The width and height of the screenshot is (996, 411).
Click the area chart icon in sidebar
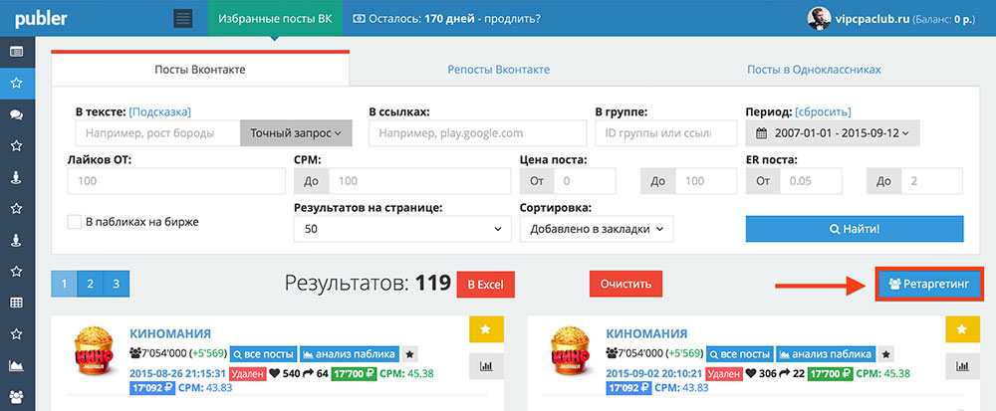click(16, 366)
